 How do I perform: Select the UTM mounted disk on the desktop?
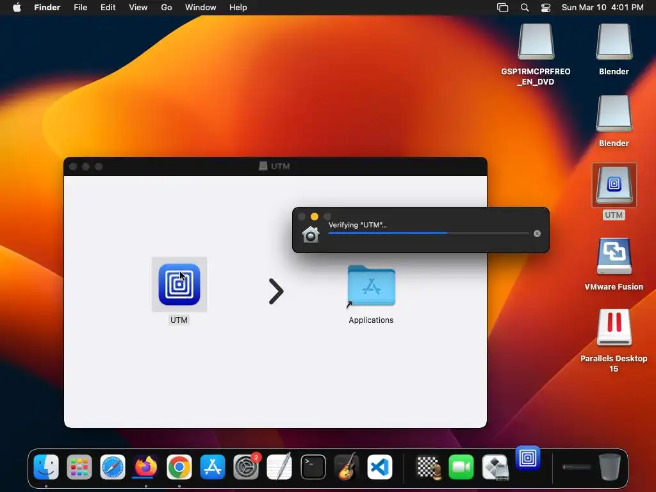614,185
